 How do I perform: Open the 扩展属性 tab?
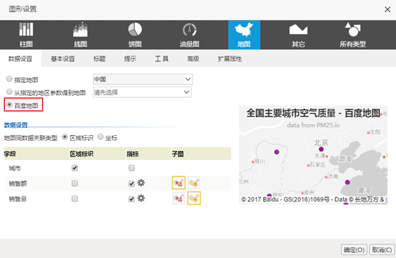coord(229,59)
